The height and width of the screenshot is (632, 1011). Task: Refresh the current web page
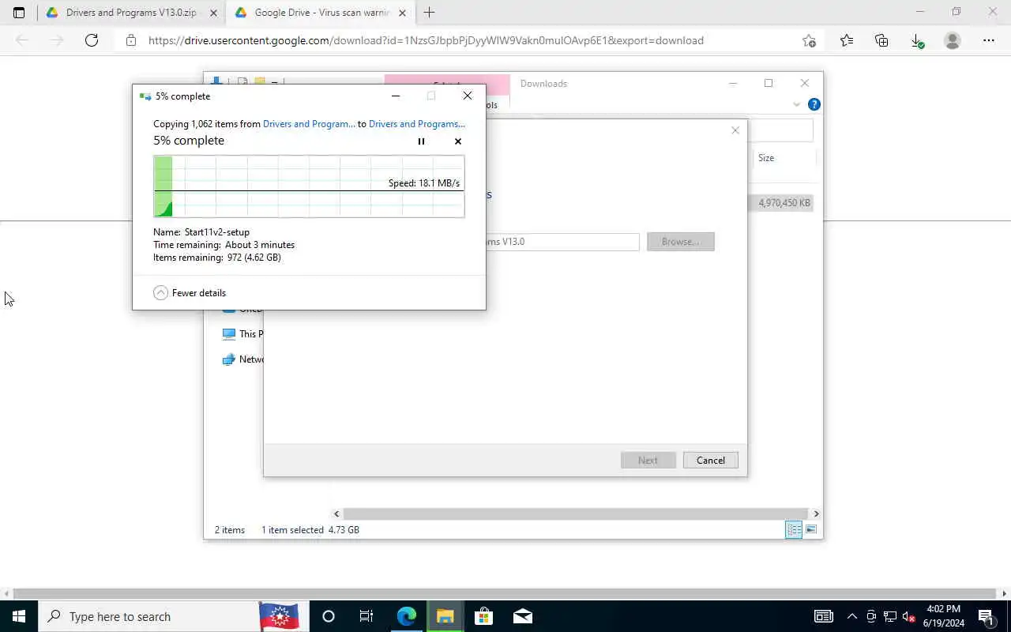(92, 40)
